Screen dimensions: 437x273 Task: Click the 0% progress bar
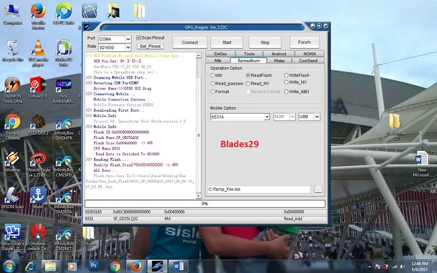click(205, 204)
